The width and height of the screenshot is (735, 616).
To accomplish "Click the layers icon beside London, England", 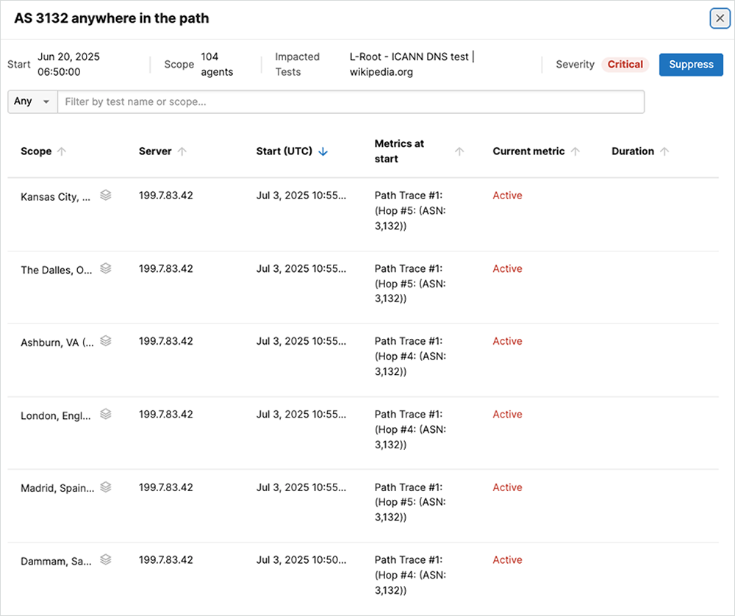I will [106, 415].
